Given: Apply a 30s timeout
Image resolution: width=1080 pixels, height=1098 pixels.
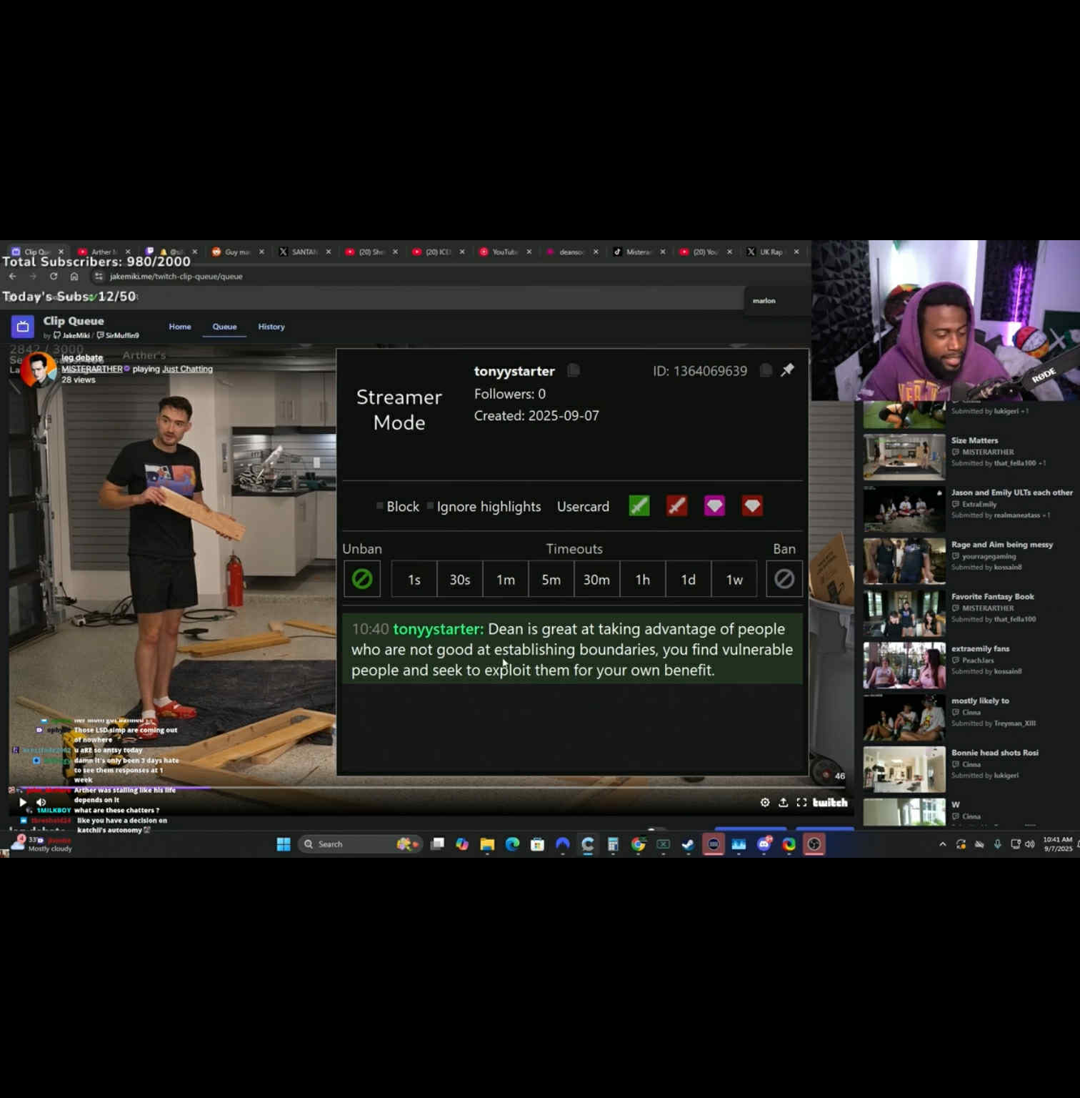Looking at the screenshot, I should click(460, 579).
